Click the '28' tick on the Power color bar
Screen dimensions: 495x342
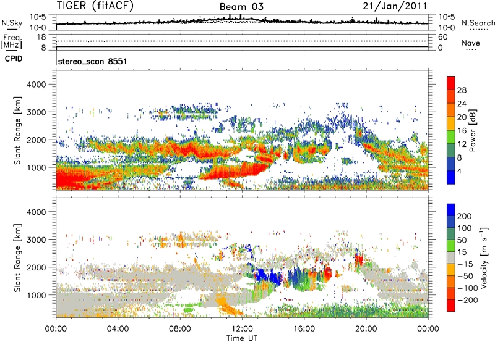[x=462, y=90]
